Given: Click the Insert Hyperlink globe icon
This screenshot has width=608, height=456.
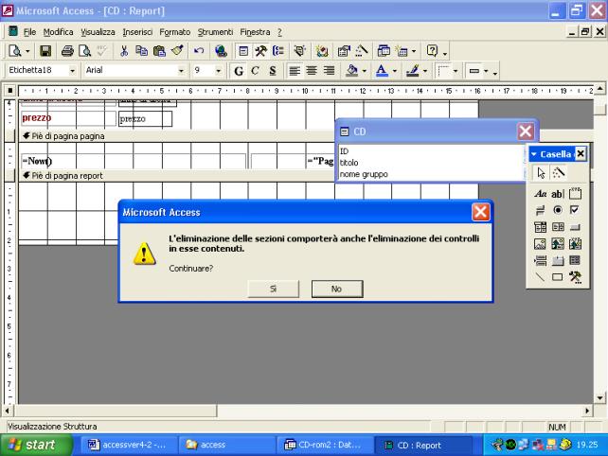Looking at the screenshot, I should click(221, 51).
